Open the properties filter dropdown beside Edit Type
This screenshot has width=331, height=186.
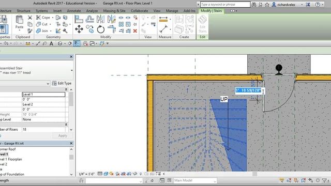(48, 84)
